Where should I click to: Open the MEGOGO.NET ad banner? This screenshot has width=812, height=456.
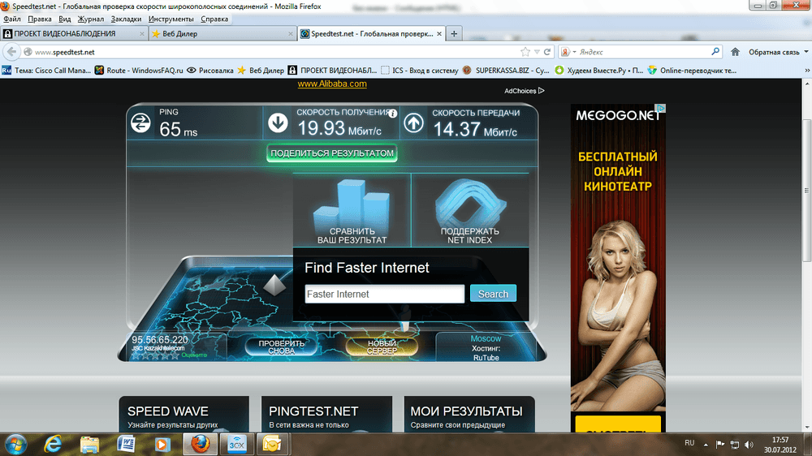tap(618, 268)
